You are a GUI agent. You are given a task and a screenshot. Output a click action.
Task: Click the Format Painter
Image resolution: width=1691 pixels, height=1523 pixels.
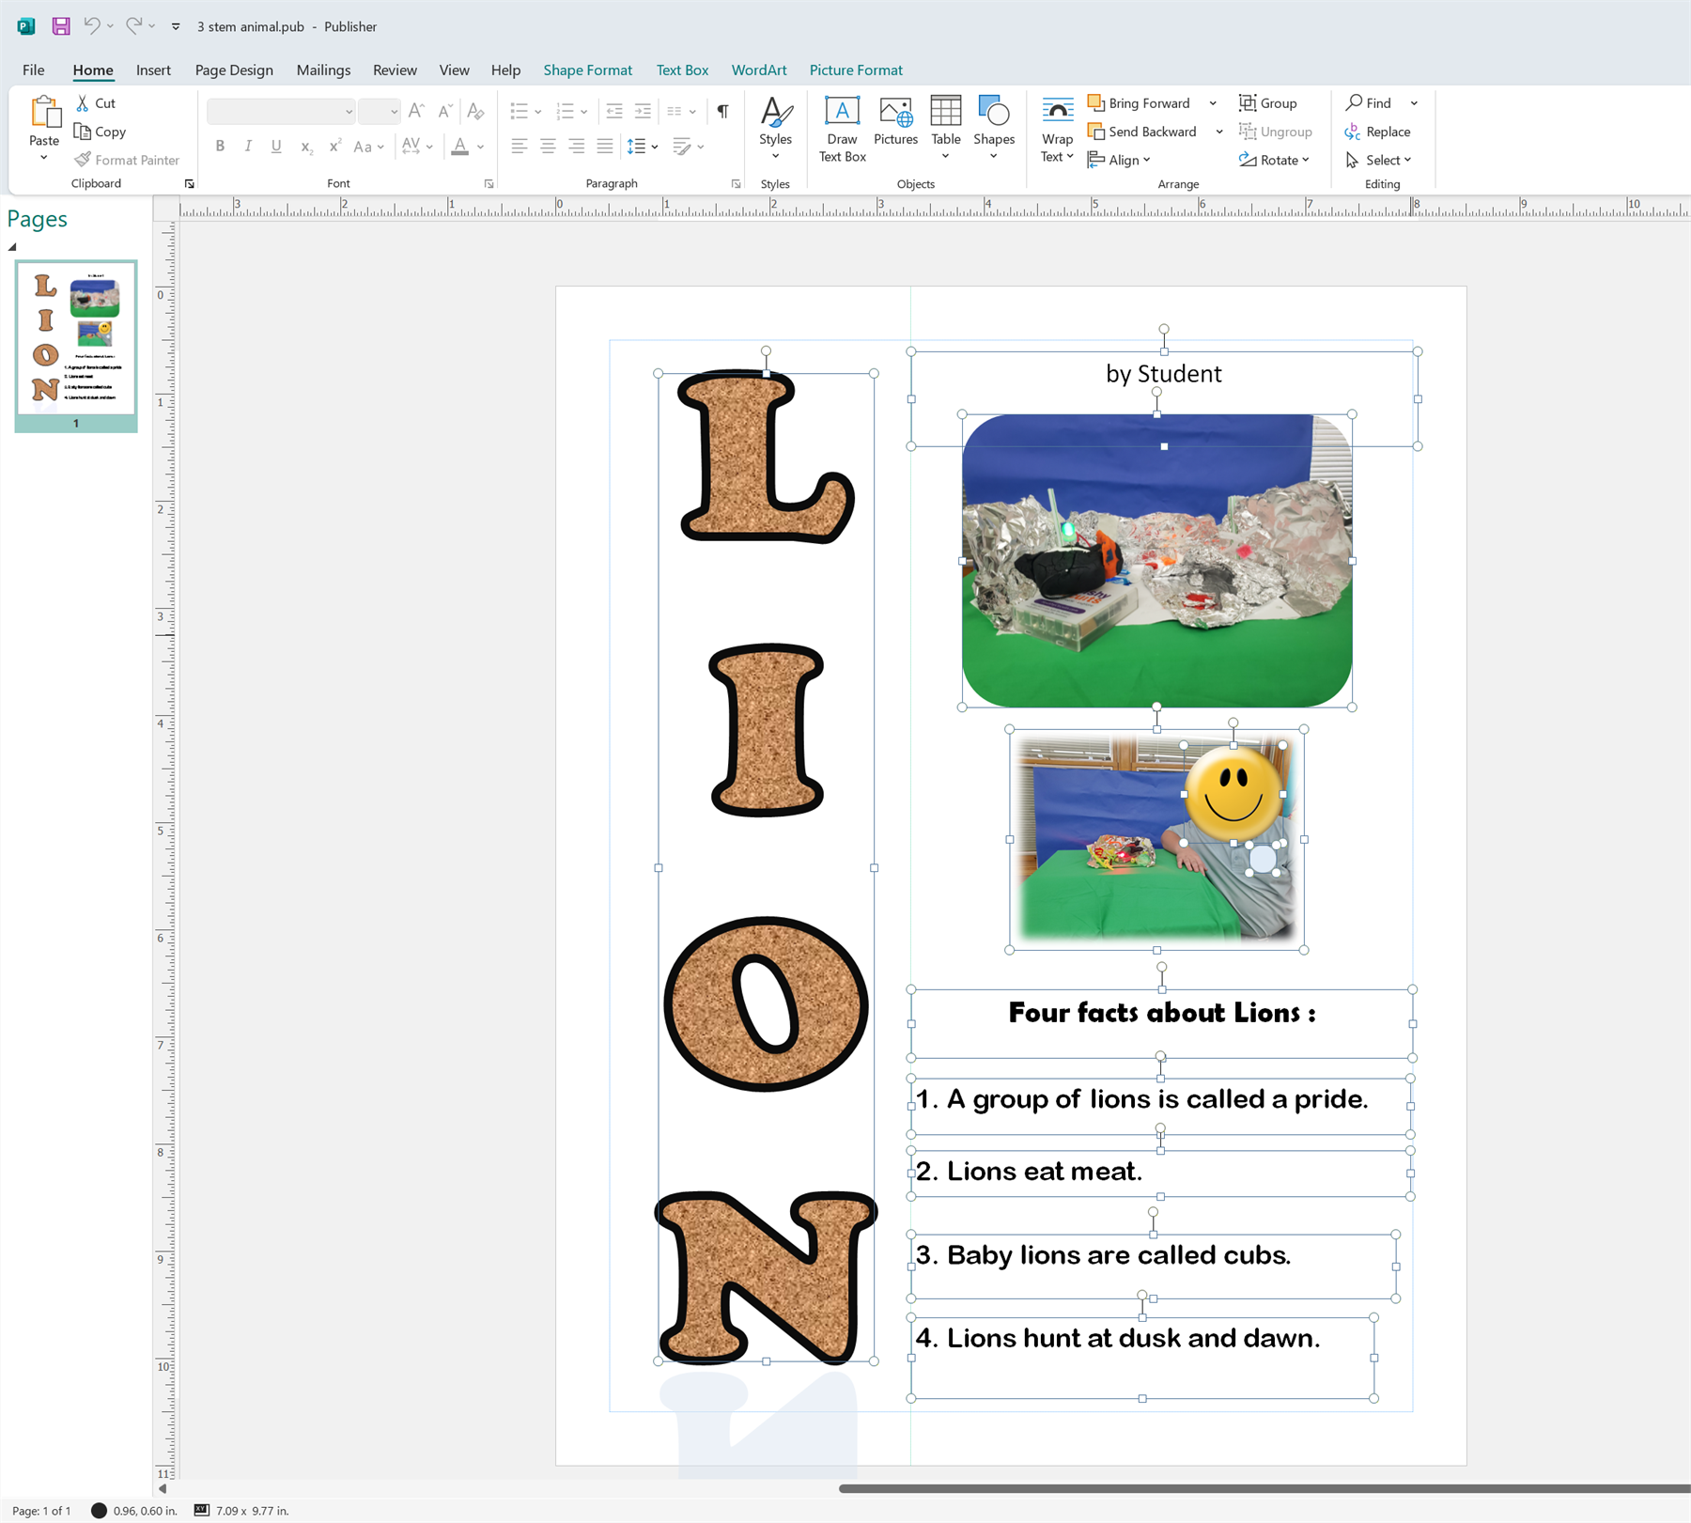pos(127,160)
